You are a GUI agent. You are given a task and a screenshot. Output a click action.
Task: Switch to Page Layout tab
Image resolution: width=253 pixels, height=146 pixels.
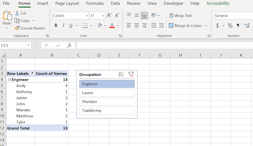(x=67, y=3)
